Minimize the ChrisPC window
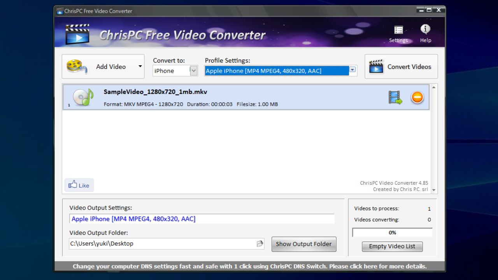 click(421, 10)
